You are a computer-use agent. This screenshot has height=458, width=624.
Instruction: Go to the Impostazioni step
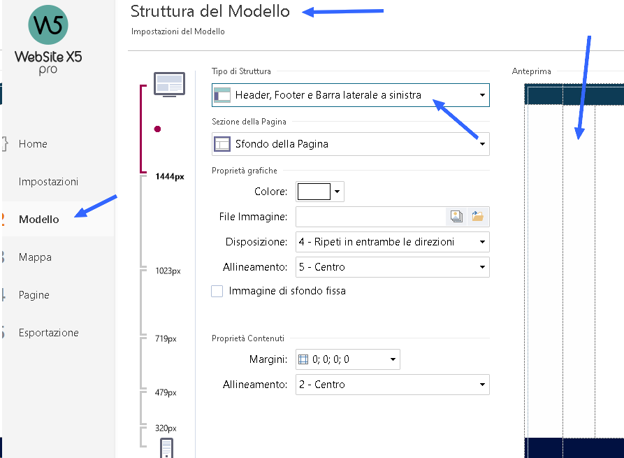coord(48,182)
